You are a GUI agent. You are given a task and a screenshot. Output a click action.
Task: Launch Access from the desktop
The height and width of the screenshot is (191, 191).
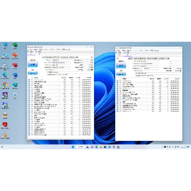(15, 66)
